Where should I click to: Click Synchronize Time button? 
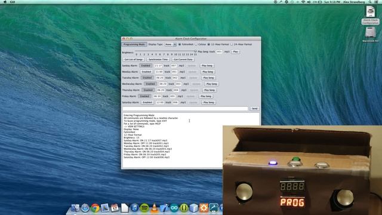[x=158, y=60]
